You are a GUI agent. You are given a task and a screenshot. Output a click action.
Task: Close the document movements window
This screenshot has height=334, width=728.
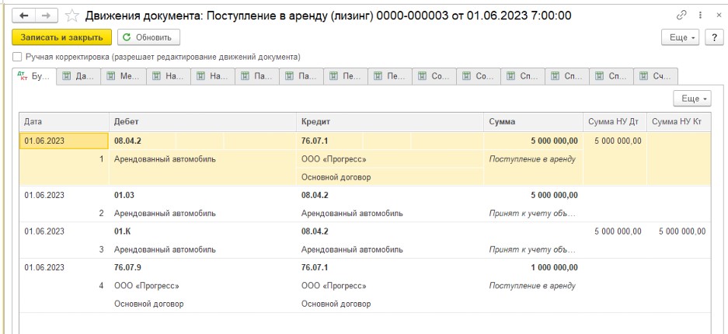tap(718, 16)
